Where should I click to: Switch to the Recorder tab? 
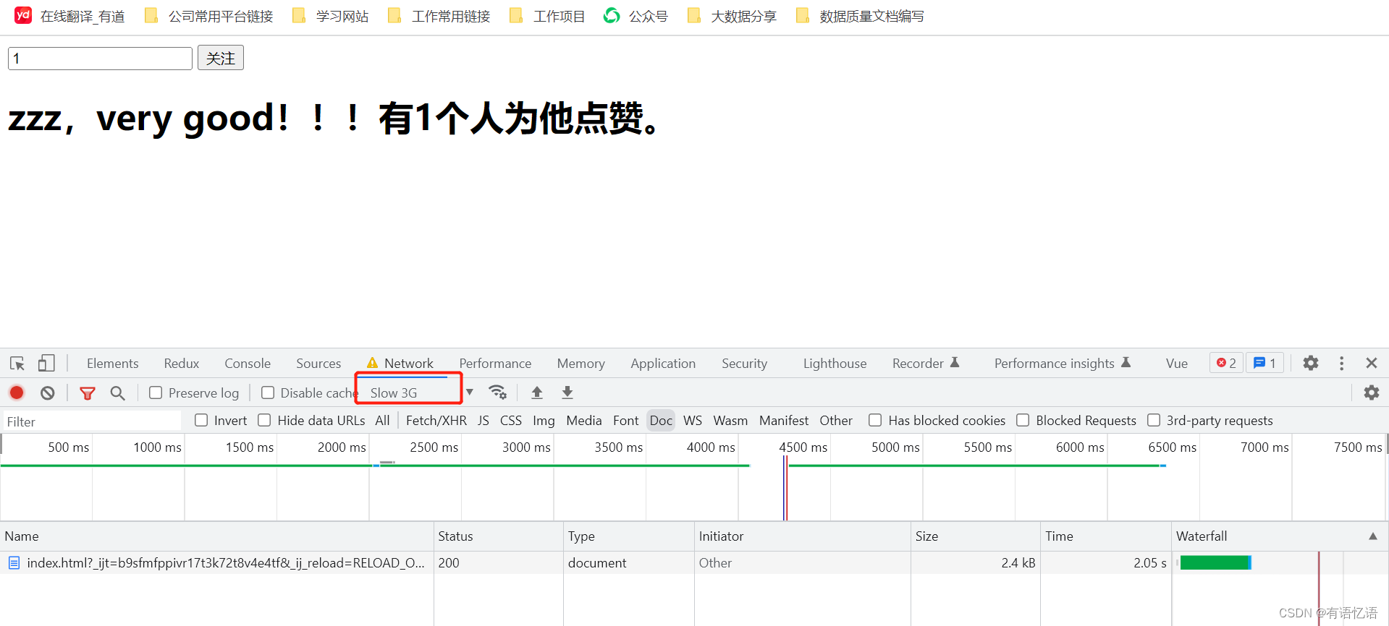926,363
